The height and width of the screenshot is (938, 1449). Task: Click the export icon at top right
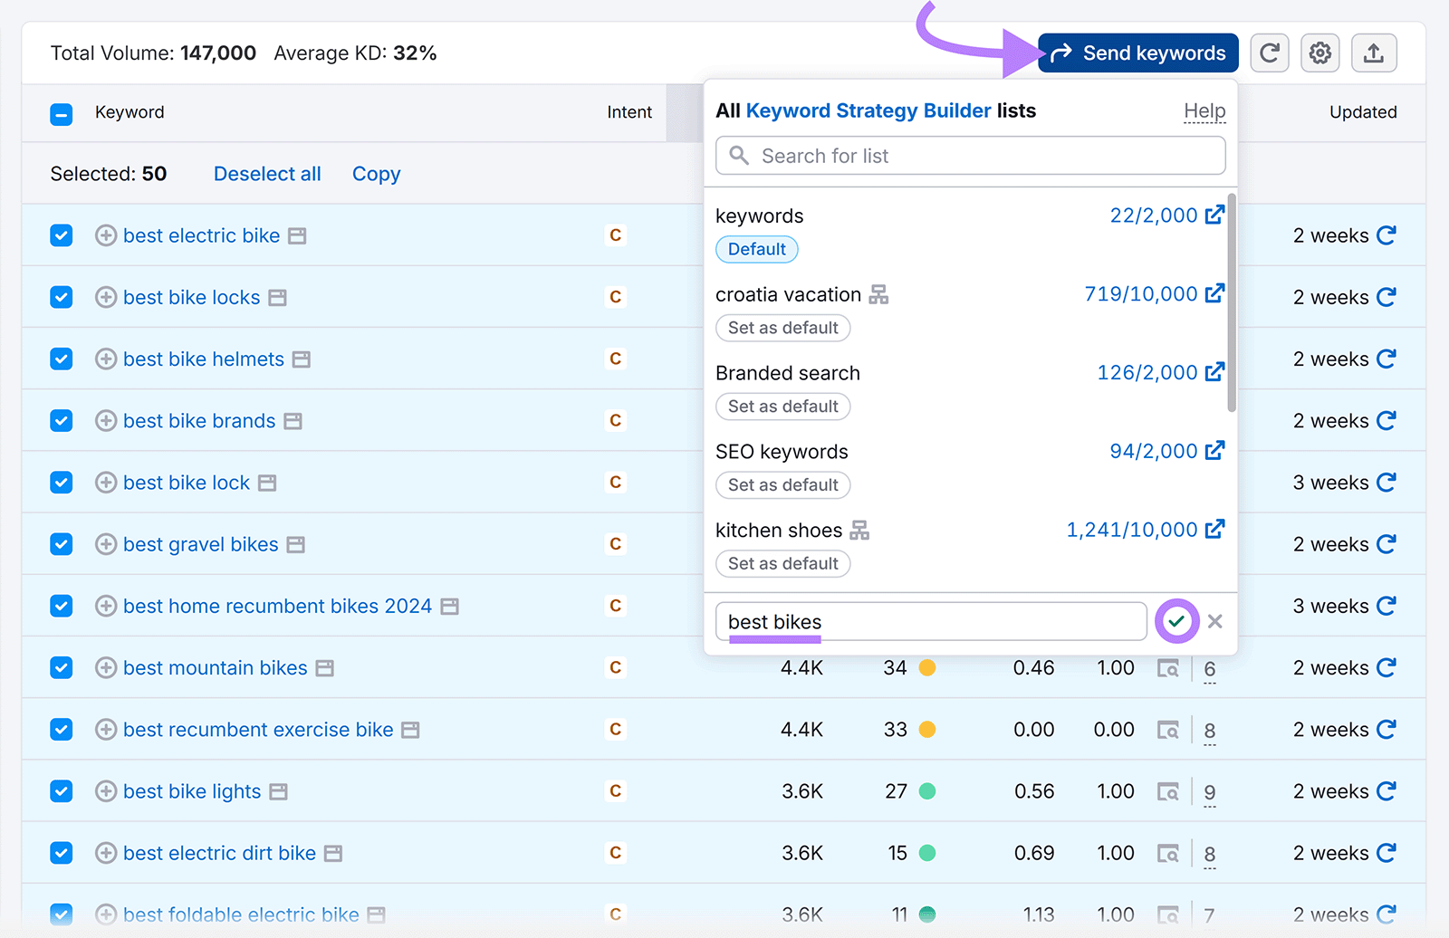point(1374,53)
